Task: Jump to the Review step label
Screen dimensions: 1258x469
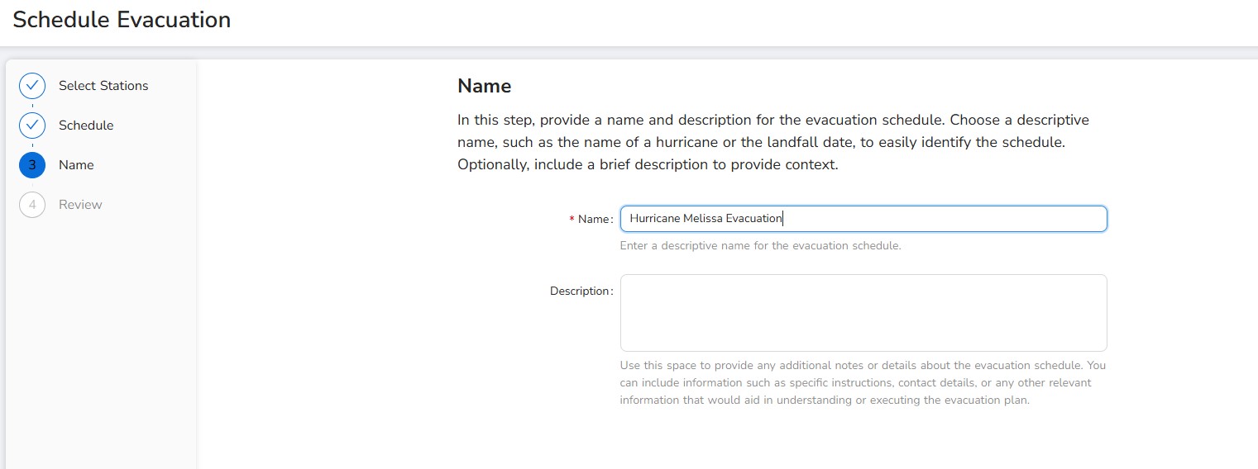Action: 80,205
